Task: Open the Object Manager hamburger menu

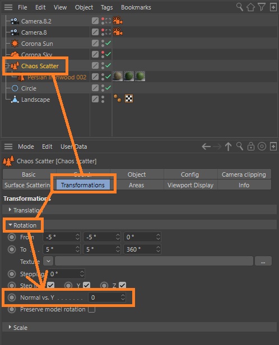Action: click(8, 7)
